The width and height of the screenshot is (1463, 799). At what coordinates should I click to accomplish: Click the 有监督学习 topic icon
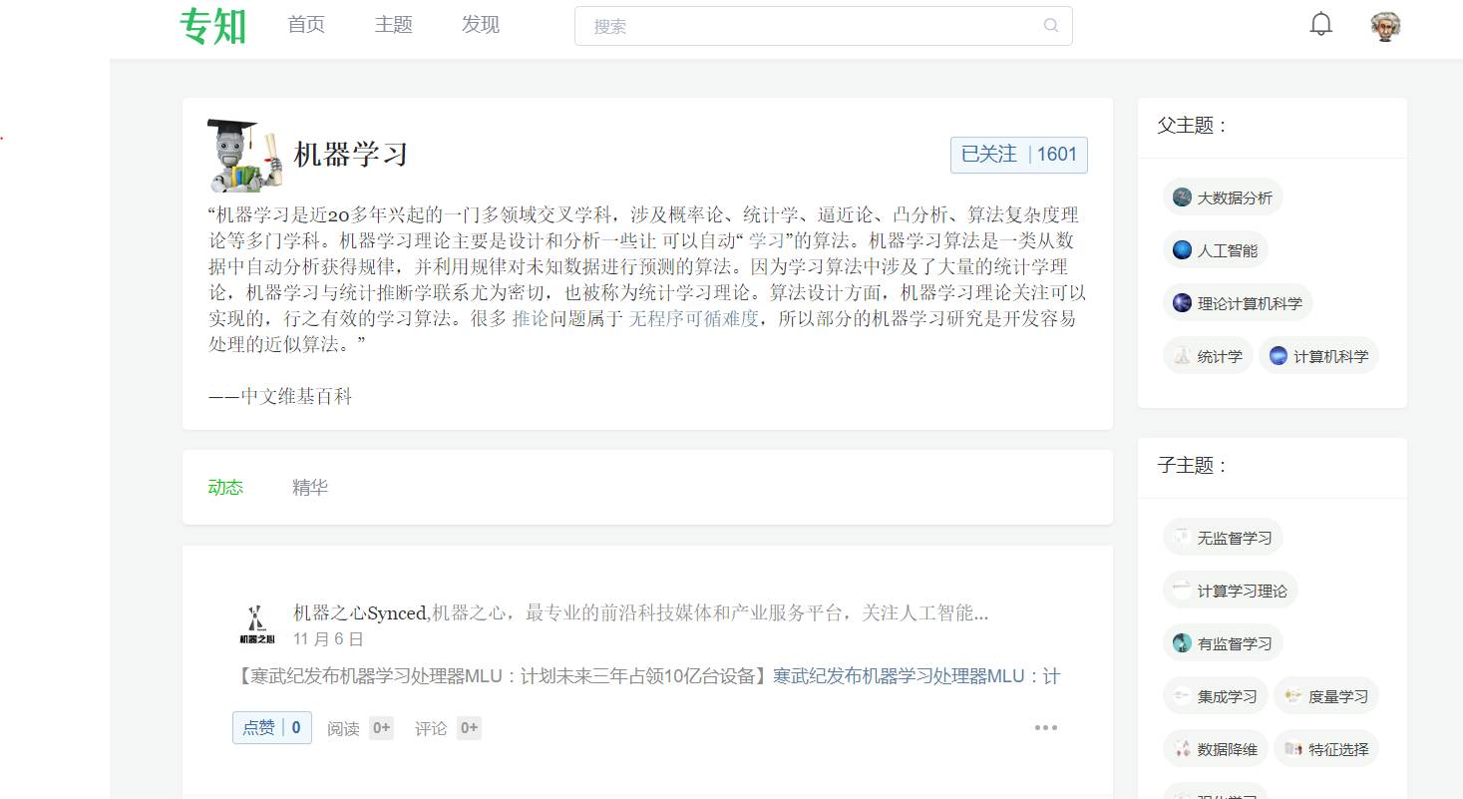(x=1182, y=643)
